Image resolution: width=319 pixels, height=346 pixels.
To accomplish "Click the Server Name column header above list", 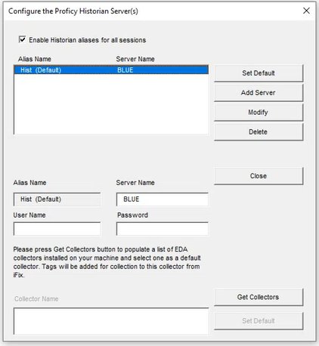I will [x=135, y=59].
